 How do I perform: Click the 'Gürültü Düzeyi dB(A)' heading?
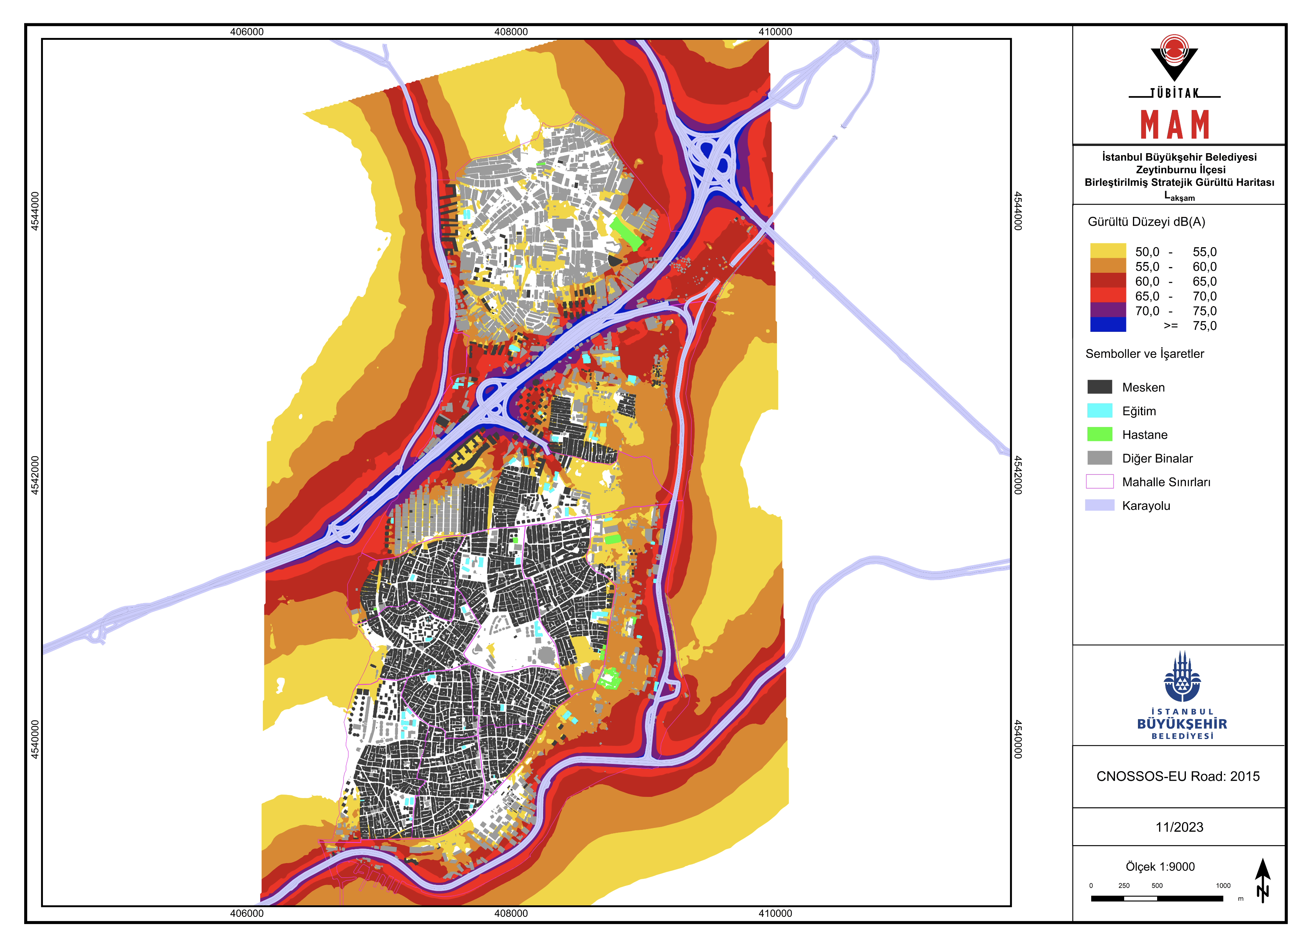tap(1146, 222)
